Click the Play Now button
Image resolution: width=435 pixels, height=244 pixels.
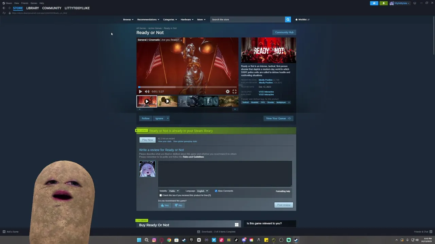(x=147, y=140)
